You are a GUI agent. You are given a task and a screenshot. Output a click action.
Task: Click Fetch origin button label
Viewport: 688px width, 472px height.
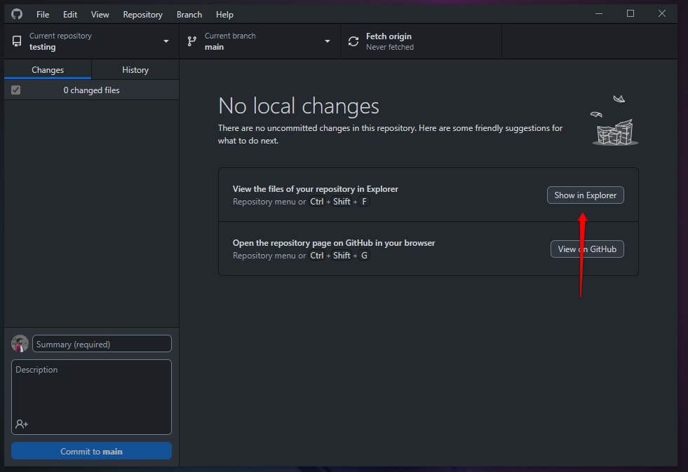(x=389, y=36)
